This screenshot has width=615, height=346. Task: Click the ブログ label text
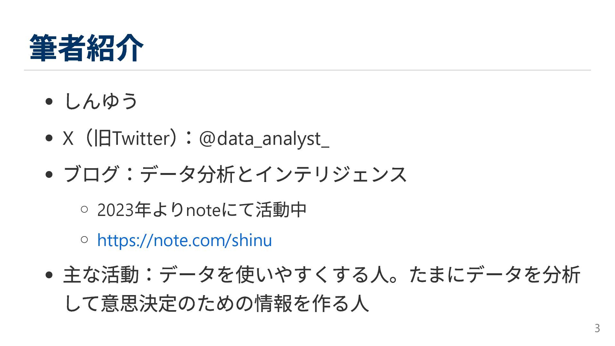[x=91, y=175]
